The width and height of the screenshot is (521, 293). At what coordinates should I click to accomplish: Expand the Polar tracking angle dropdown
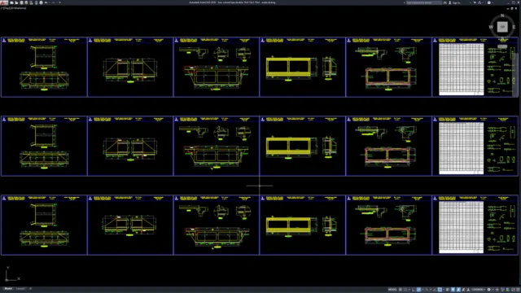pyautogui.click(x=422, y=290)
